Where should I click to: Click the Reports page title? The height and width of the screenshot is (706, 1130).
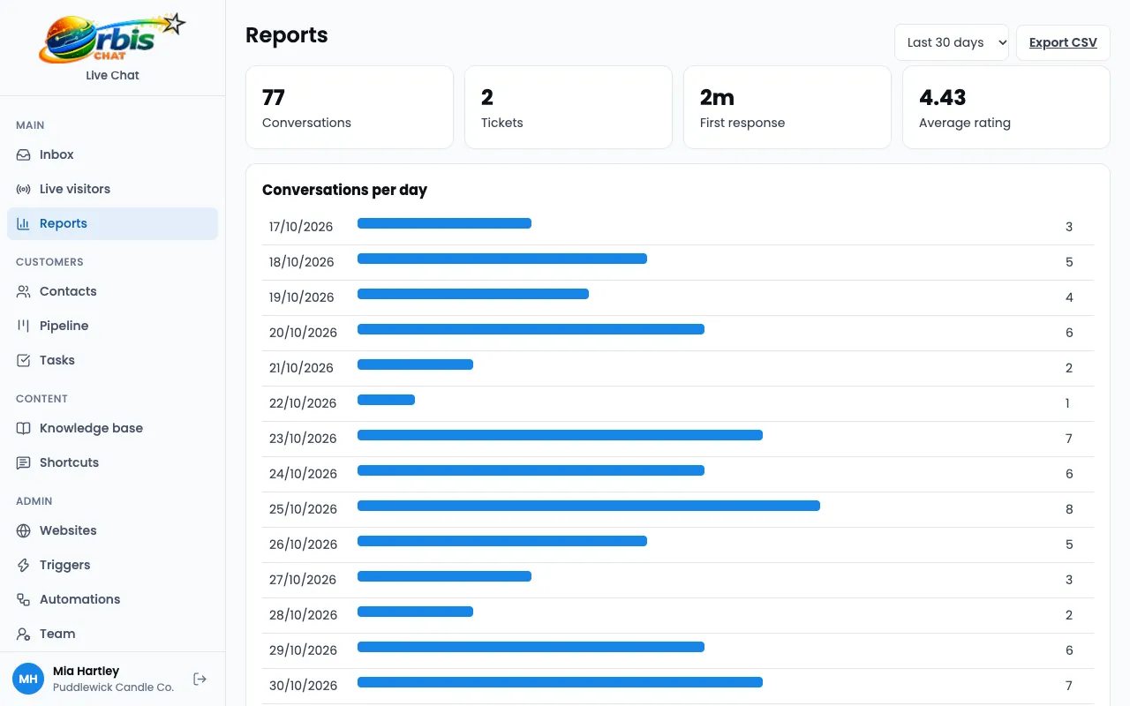tap(287, 35)
